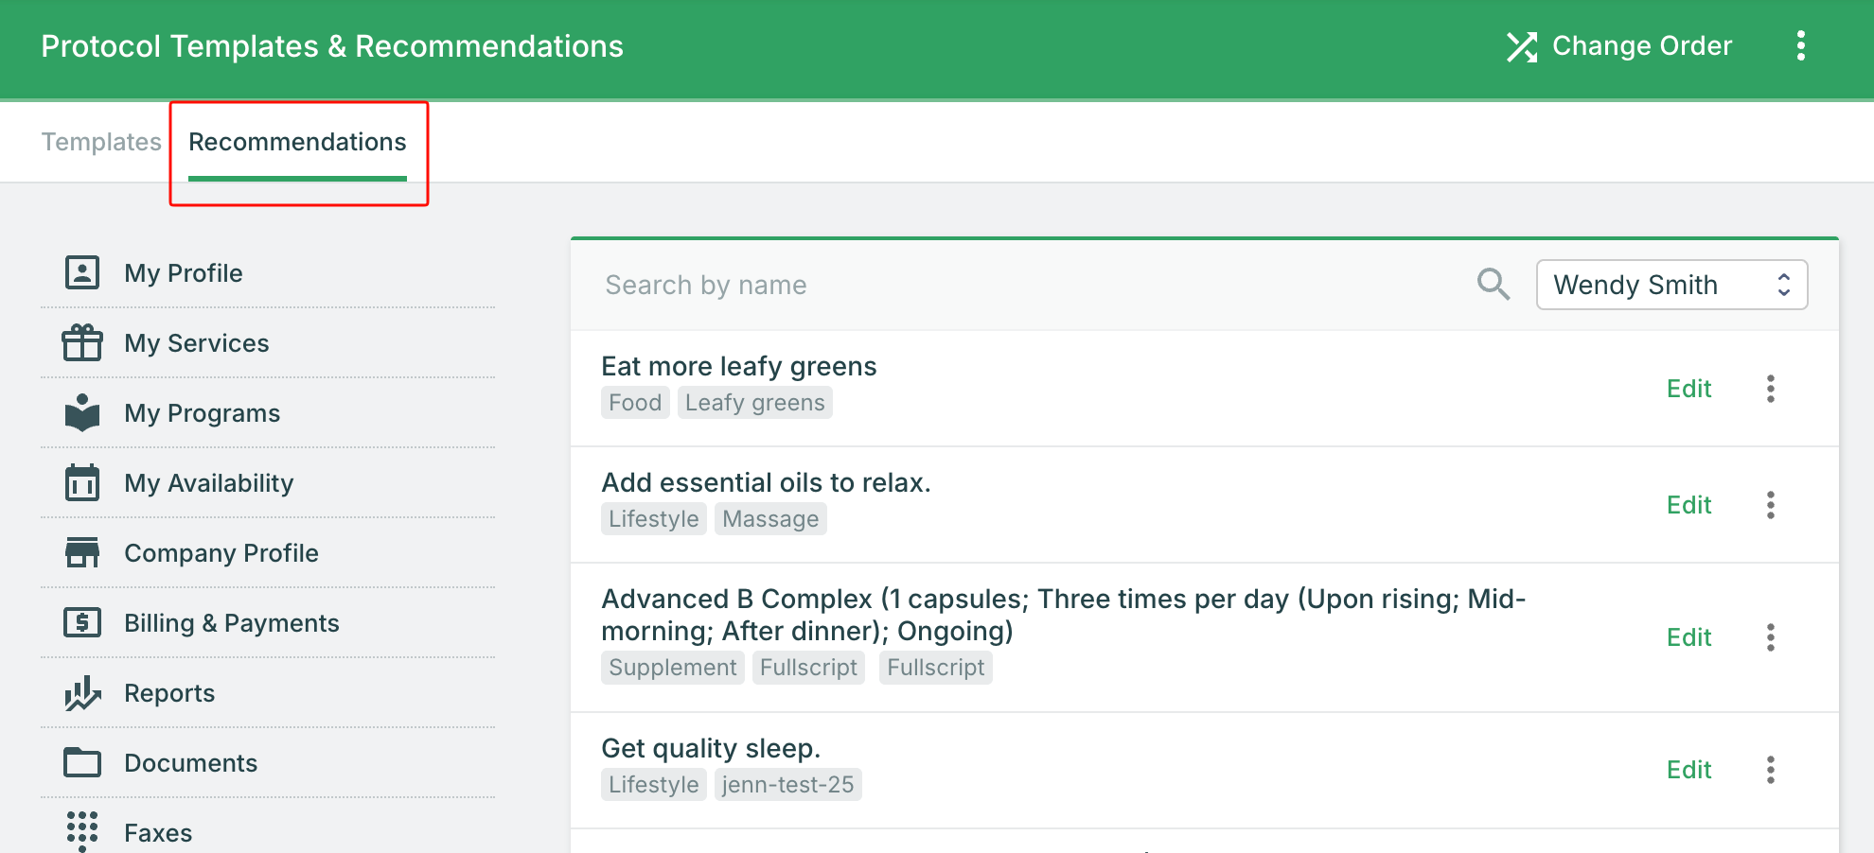Click the Reports chart icon
The height and width of the screenshot is (853, 1874).
(82, 692)
